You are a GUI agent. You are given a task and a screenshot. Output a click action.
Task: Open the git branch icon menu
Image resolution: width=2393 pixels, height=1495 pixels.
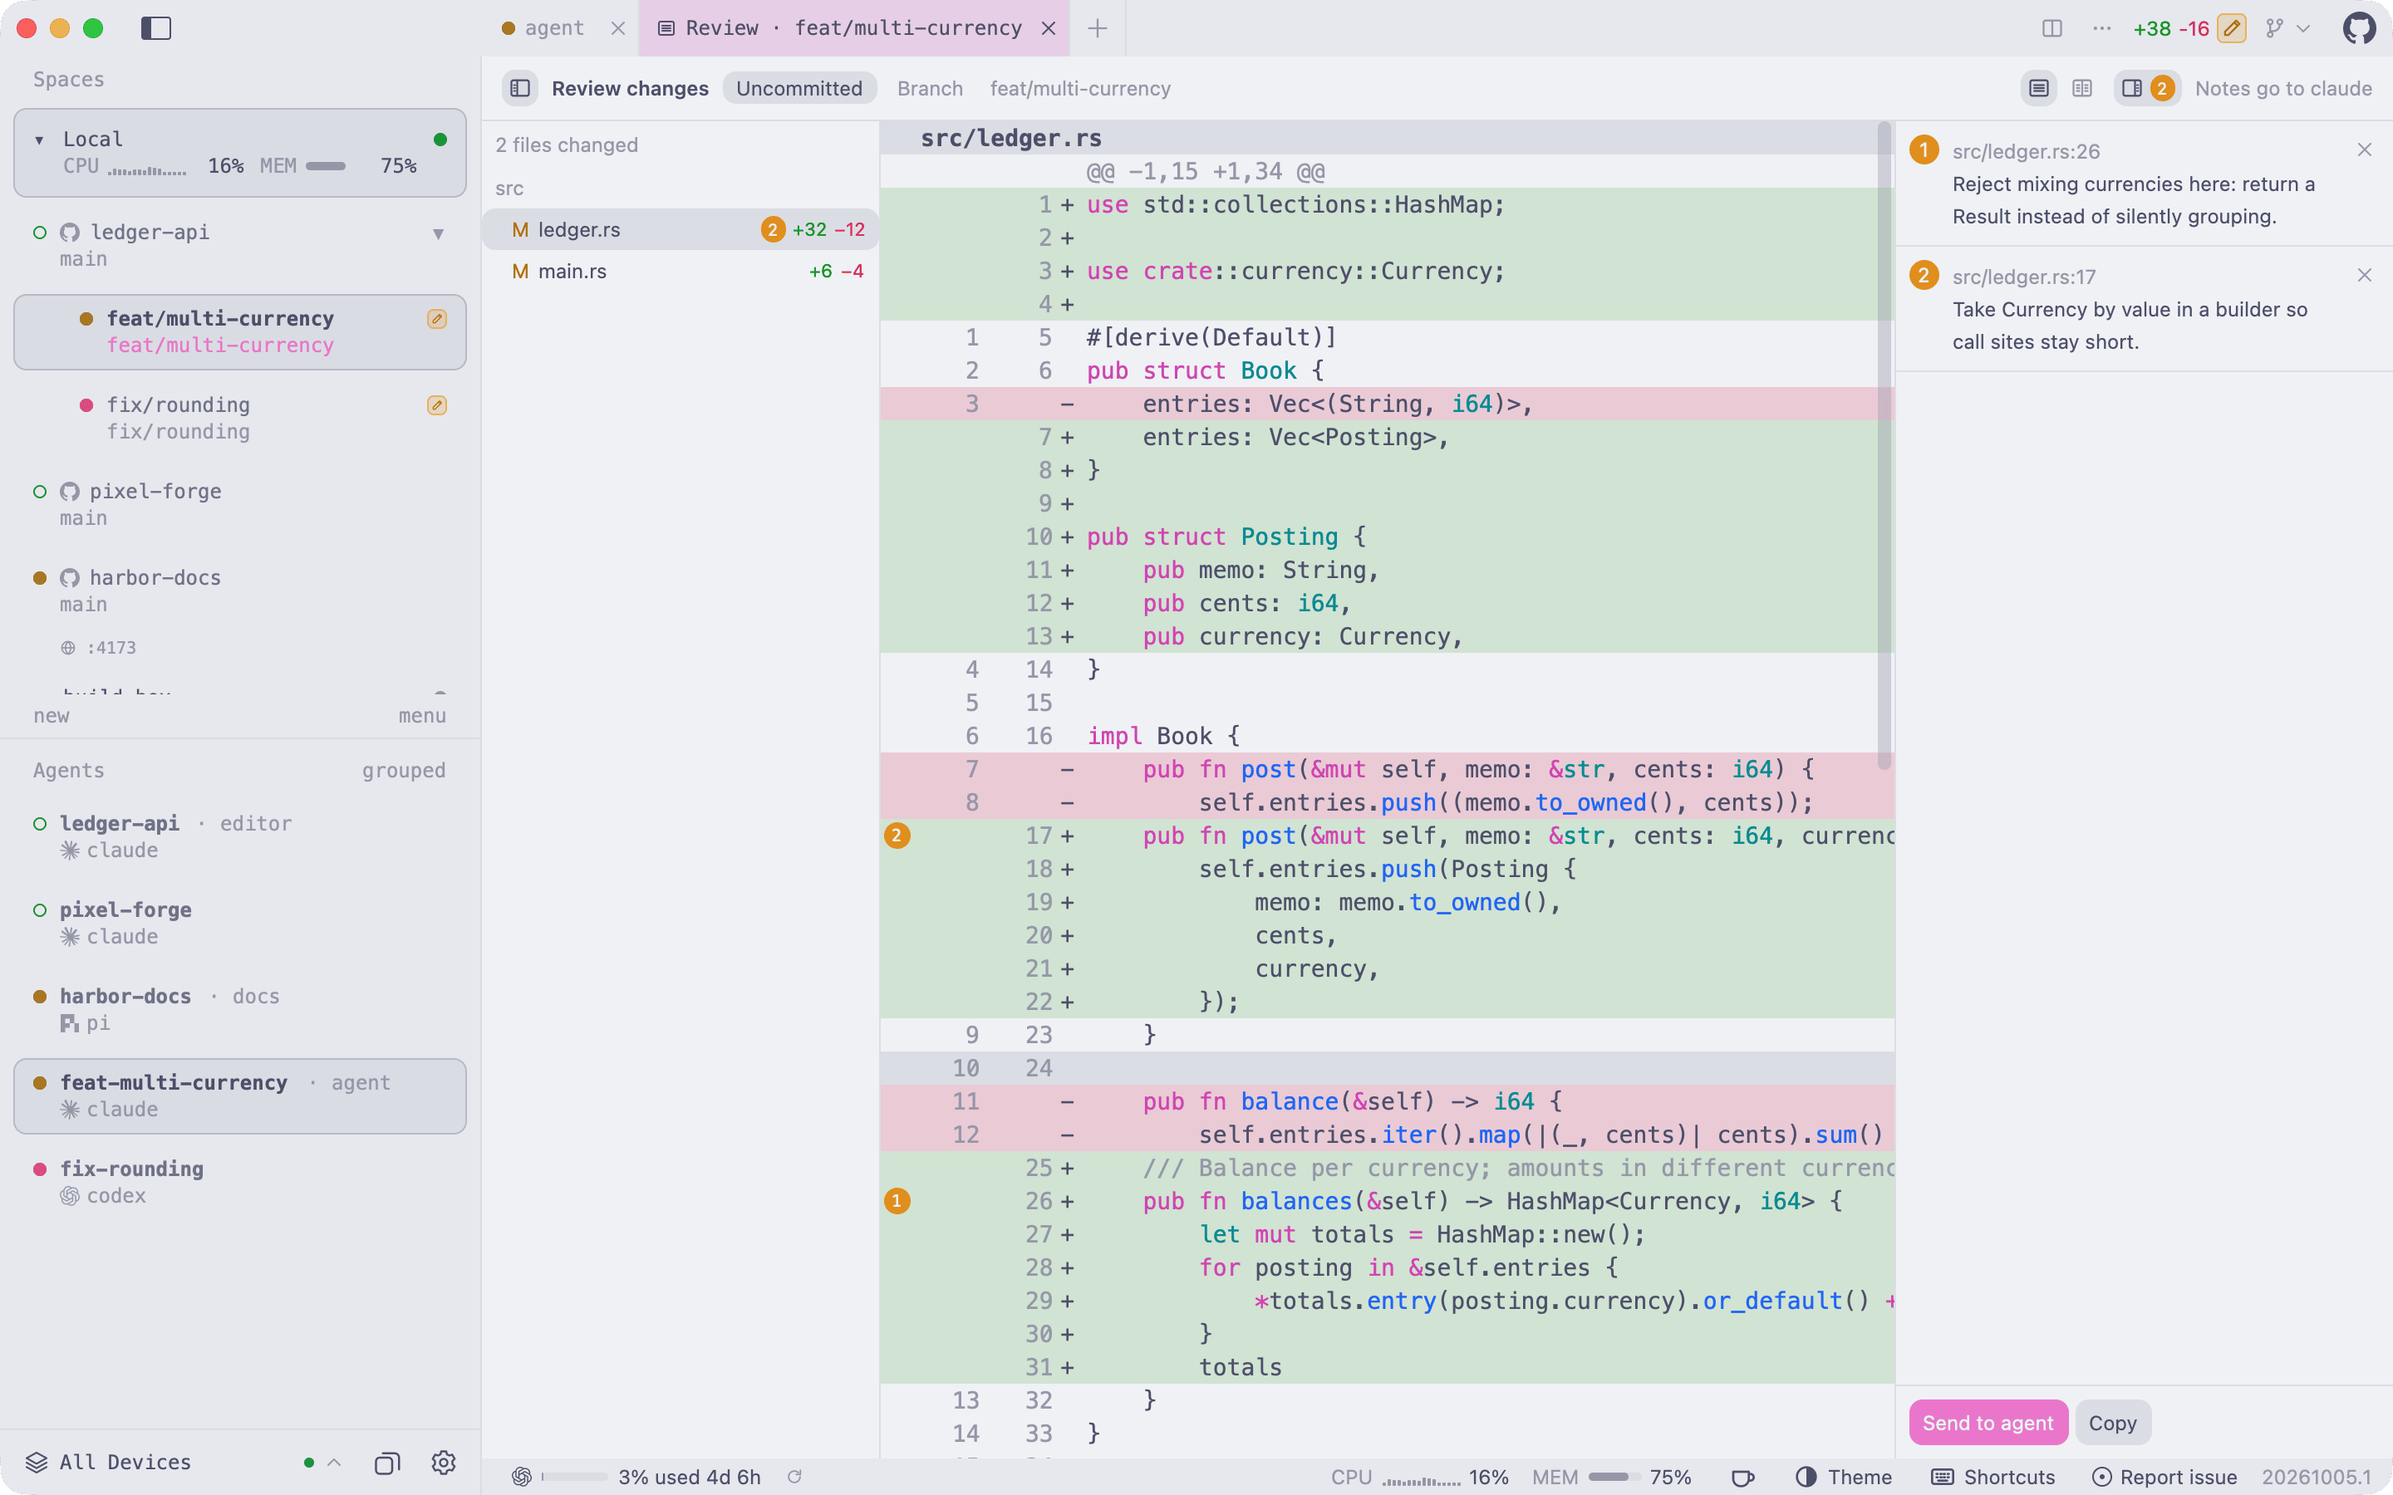coord(2274,27)
